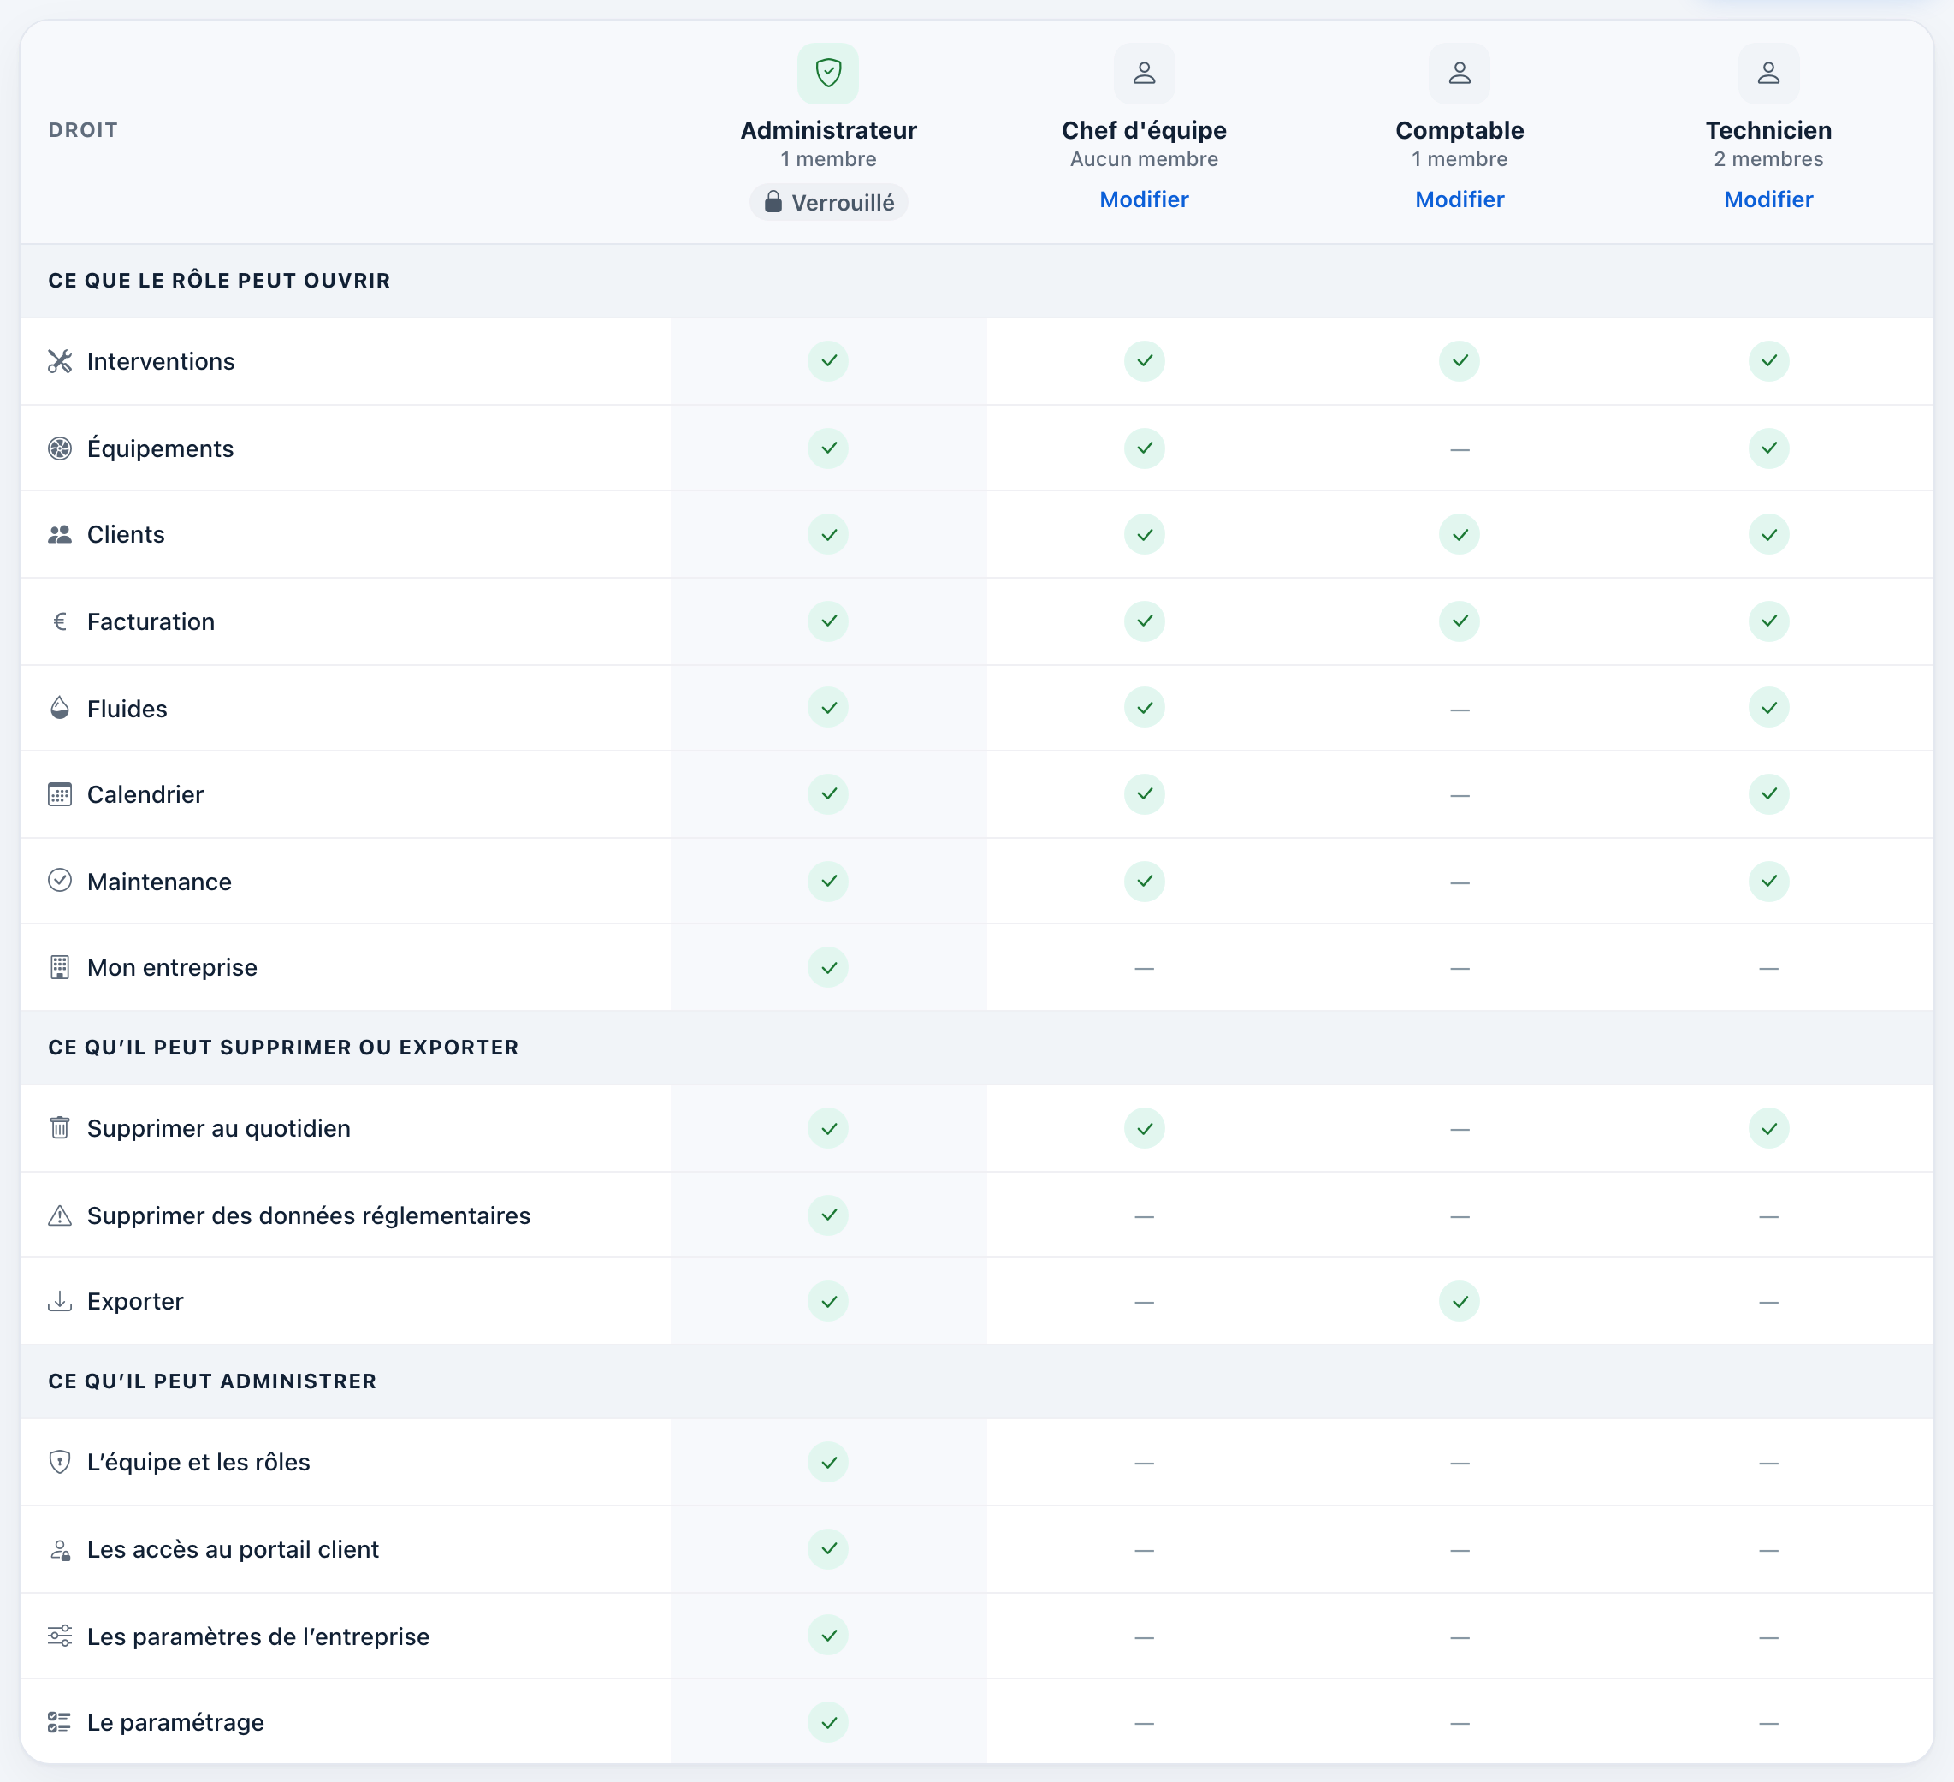Screen dimensions: 1954x1782
Task: Click the Calendrier calendar icon
Action: point(60,794)
